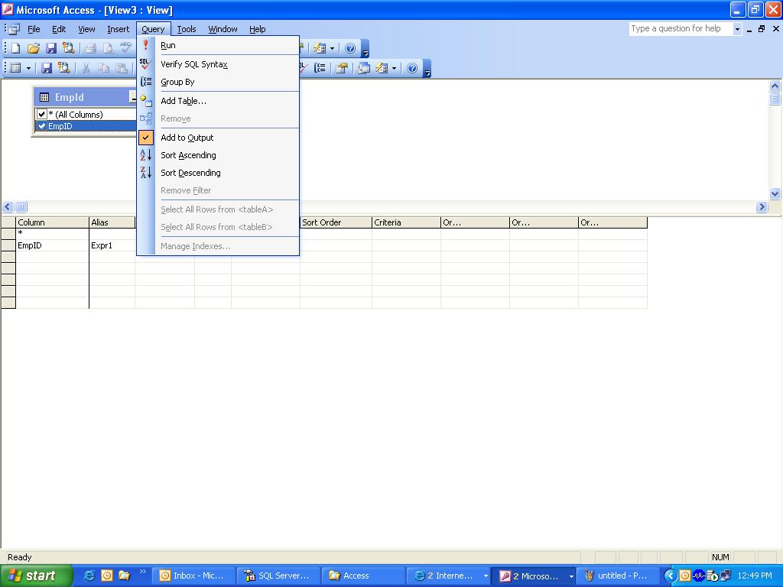783x587 pixels.
Task: Click the Copy toolbar icon
Action: click(x=103, y=68)
